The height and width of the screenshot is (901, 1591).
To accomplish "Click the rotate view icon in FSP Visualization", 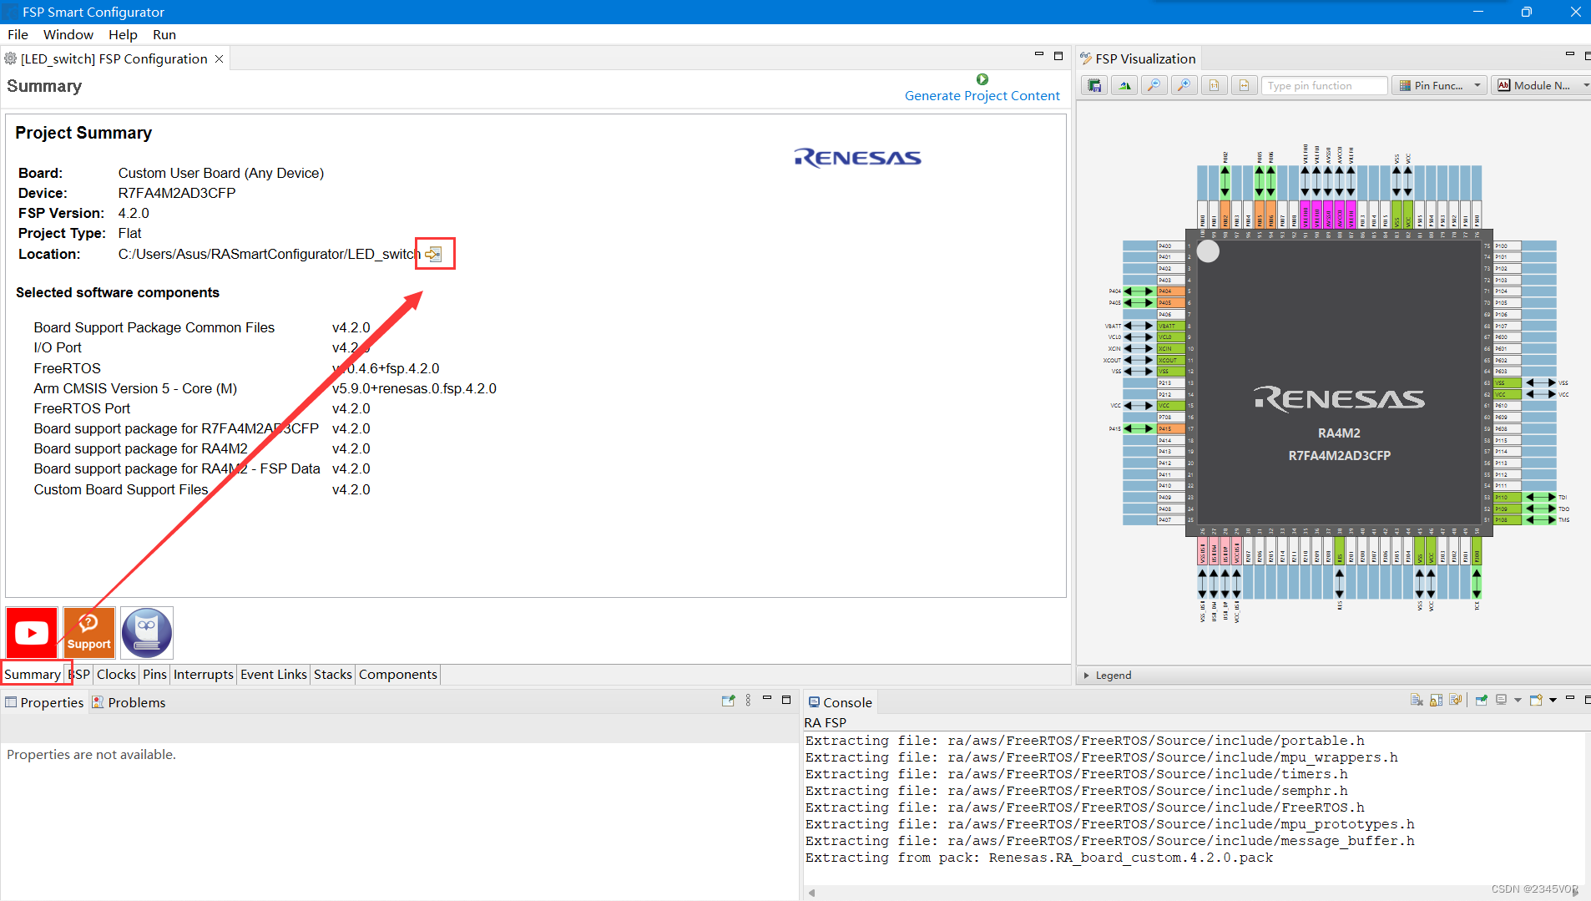I will (x=1124, y=85).
